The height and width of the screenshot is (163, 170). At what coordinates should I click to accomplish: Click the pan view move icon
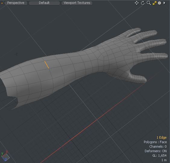tap(137, 3)
